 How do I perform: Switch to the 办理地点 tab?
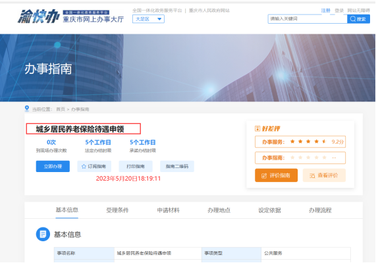pyautogui.click(x=219, y=210)
